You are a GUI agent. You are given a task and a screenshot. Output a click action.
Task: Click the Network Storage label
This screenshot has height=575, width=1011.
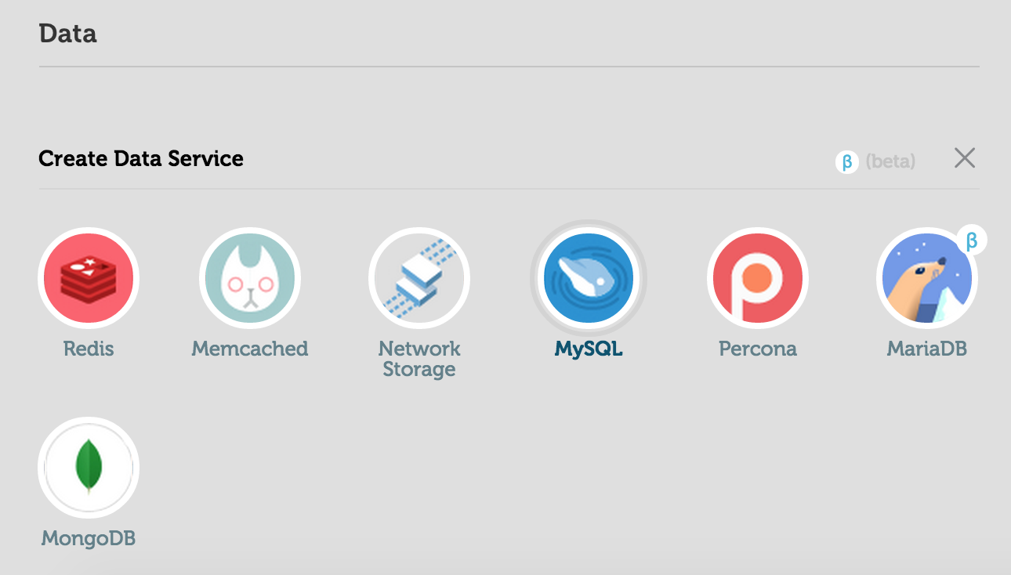click(419, 359)
